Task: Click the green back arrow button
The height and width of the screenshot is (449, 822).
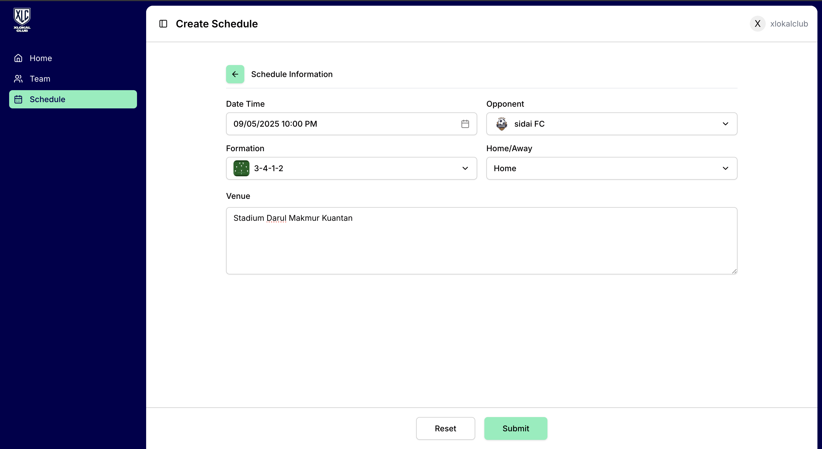Action: [x=235, y=74]
